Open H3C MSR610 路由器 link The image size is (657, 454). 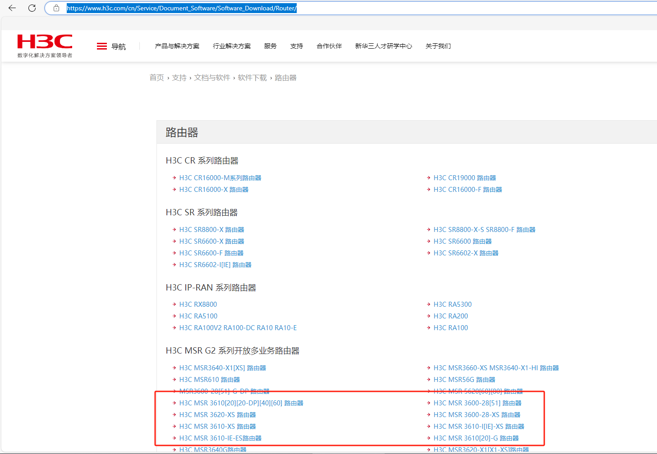point(210,380)
